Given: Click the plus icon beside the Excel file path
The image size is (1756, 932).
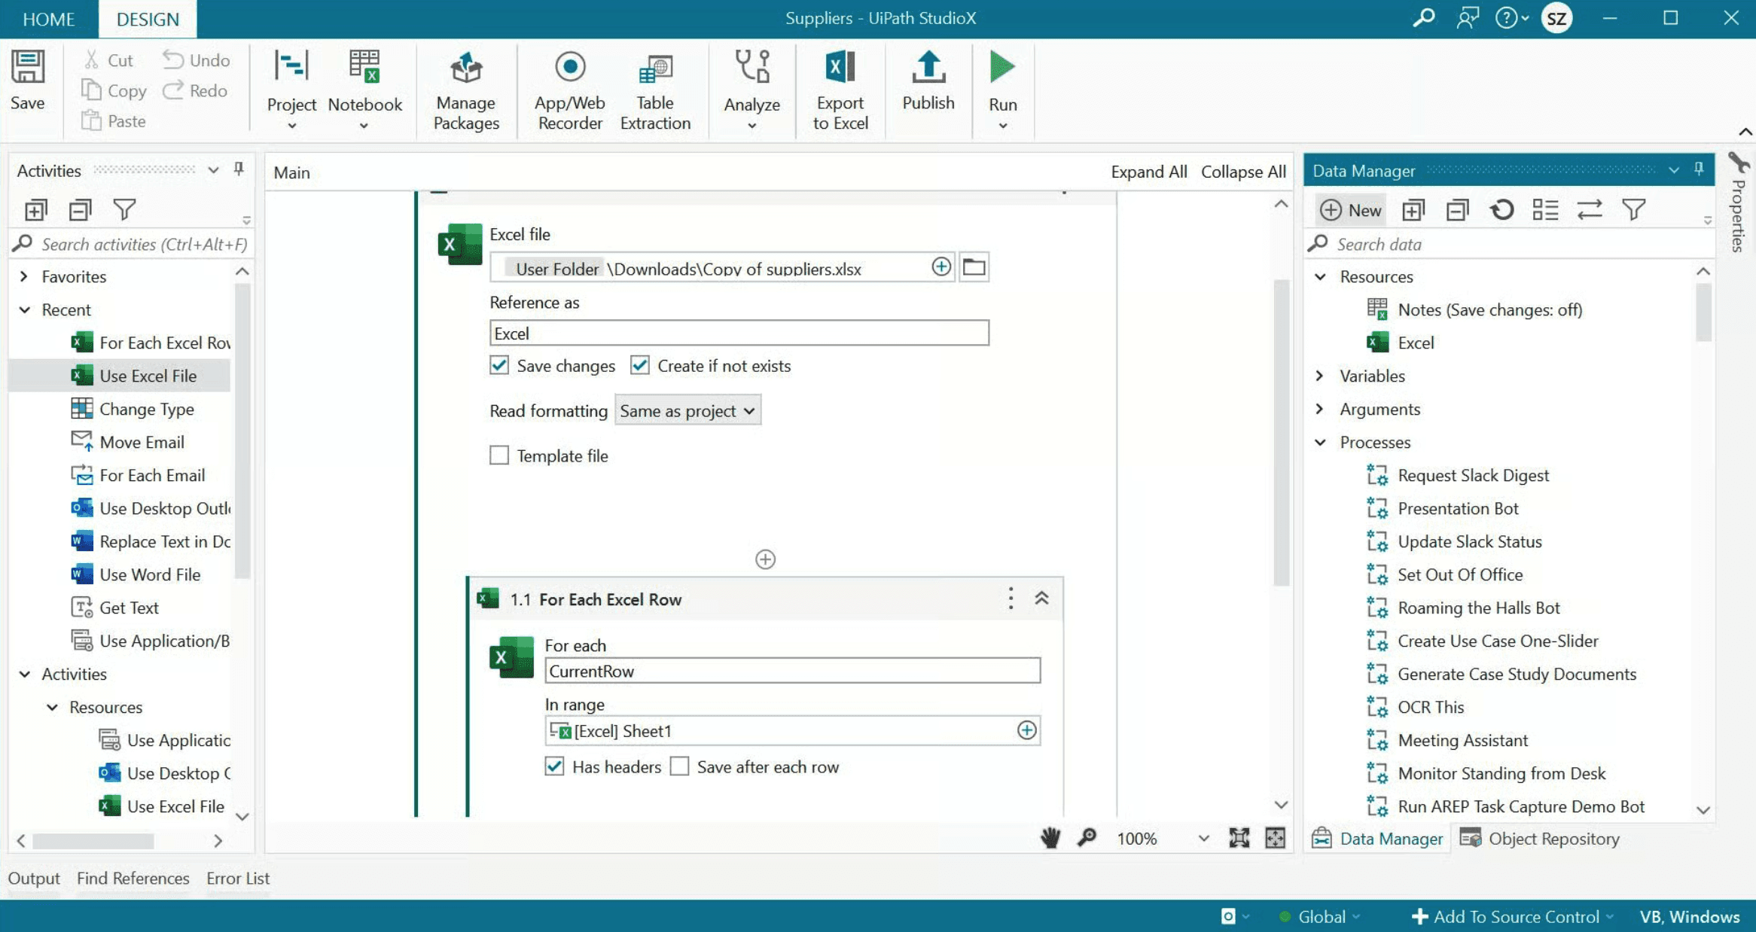Looking at the screenshot, I should pos(941,267).
